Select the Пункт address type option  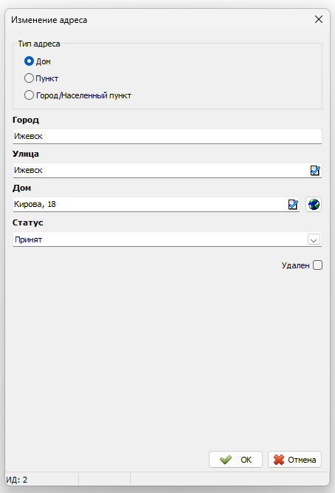41,78
